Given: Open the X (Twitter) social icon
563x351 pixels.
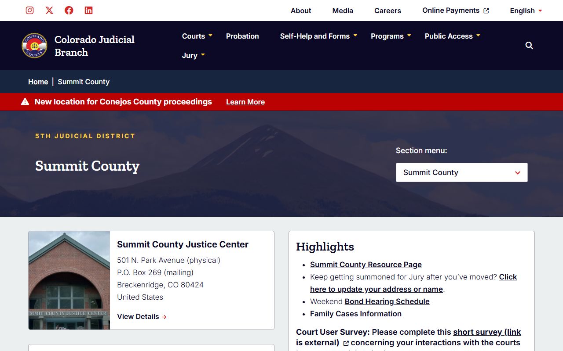Looking at the screenshot, I should 49,11.
